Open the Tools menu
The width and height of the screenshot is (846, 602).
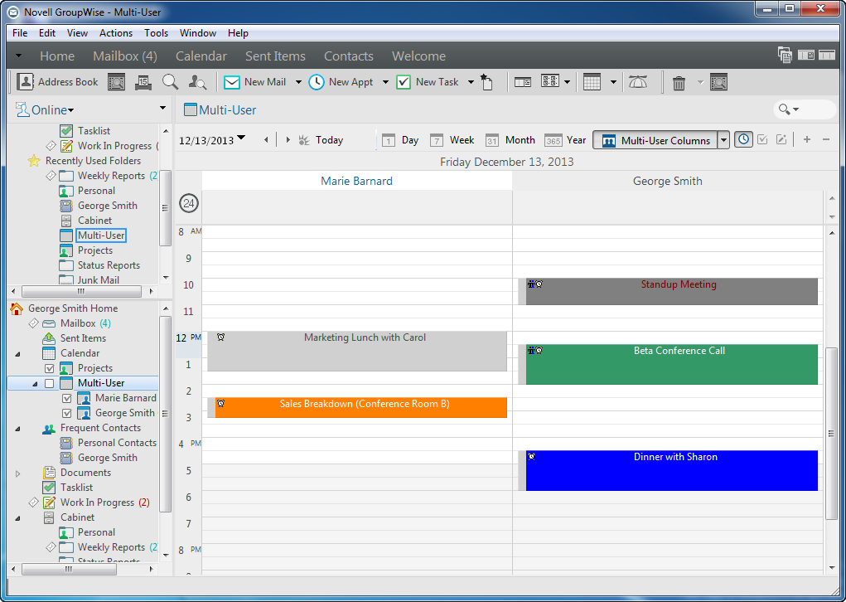tap(156, 33)
